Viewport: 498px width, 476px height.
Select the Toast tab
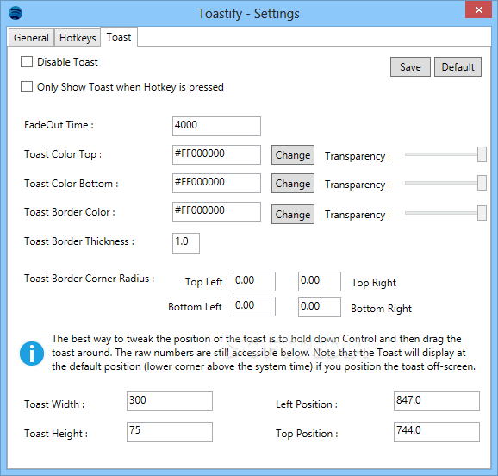119,37
